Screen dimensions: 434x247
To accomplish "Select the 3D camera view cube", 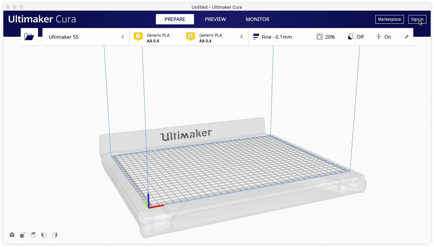I will [12, 235].
